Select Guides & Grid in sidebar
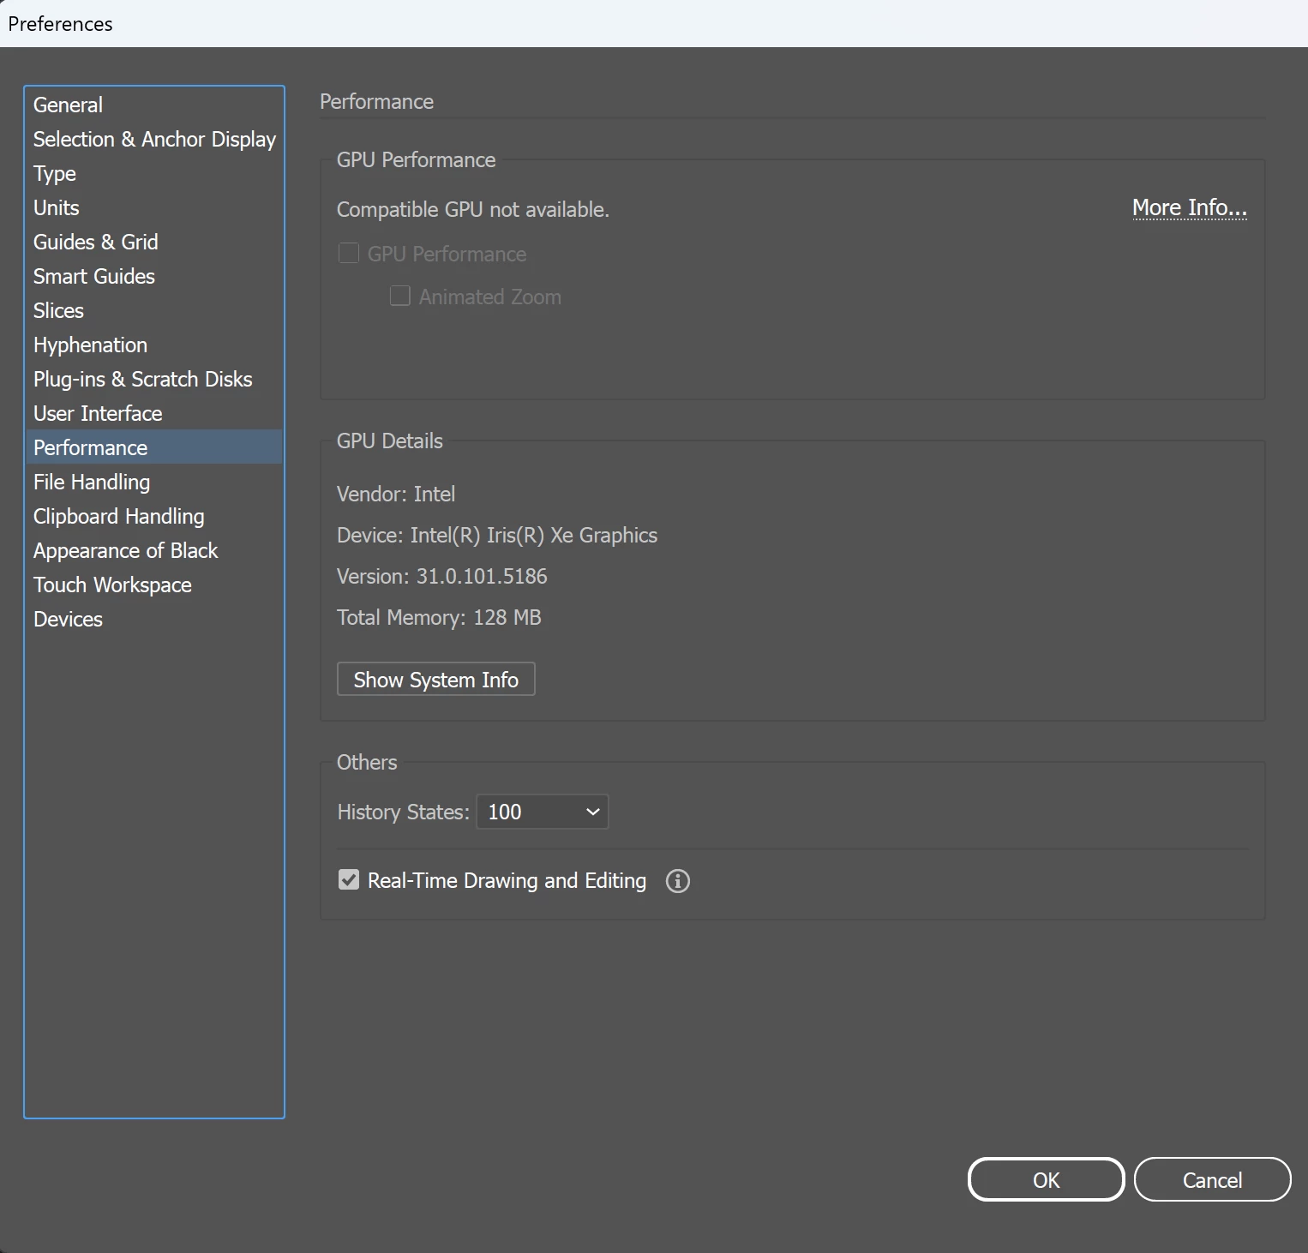The height and width of the screenshot is (1253, 1308). click(154, 242)
